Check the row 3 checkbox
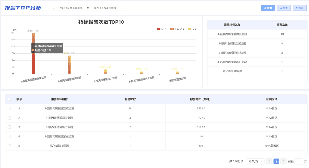Image resolution: width=309 pixels, height=168 pixels. tap(9, 127)
